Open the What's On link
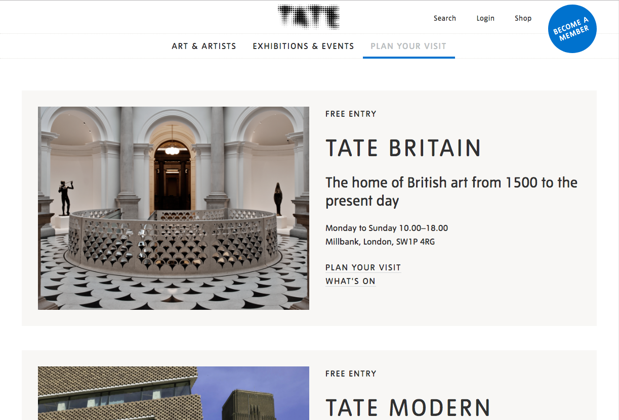 [350, 281]
